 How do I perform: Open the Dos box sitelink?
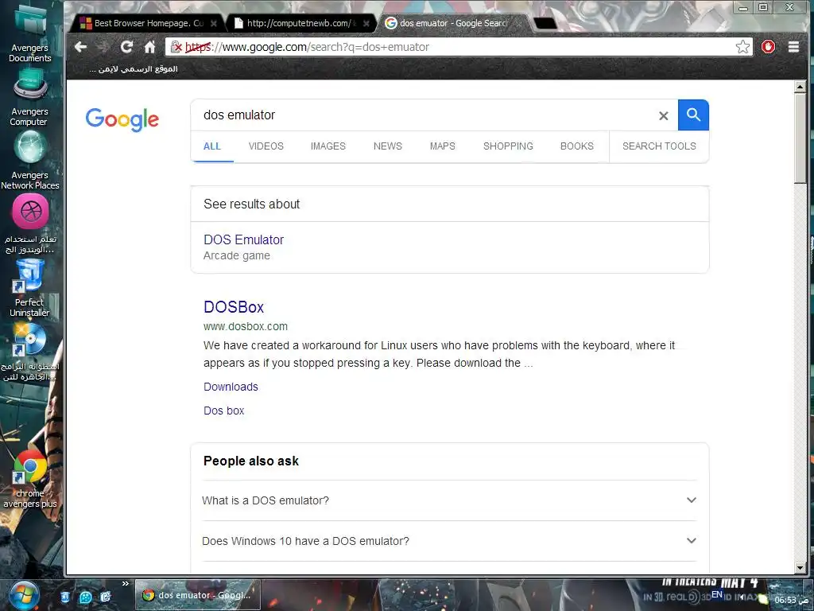click(223, 411)
